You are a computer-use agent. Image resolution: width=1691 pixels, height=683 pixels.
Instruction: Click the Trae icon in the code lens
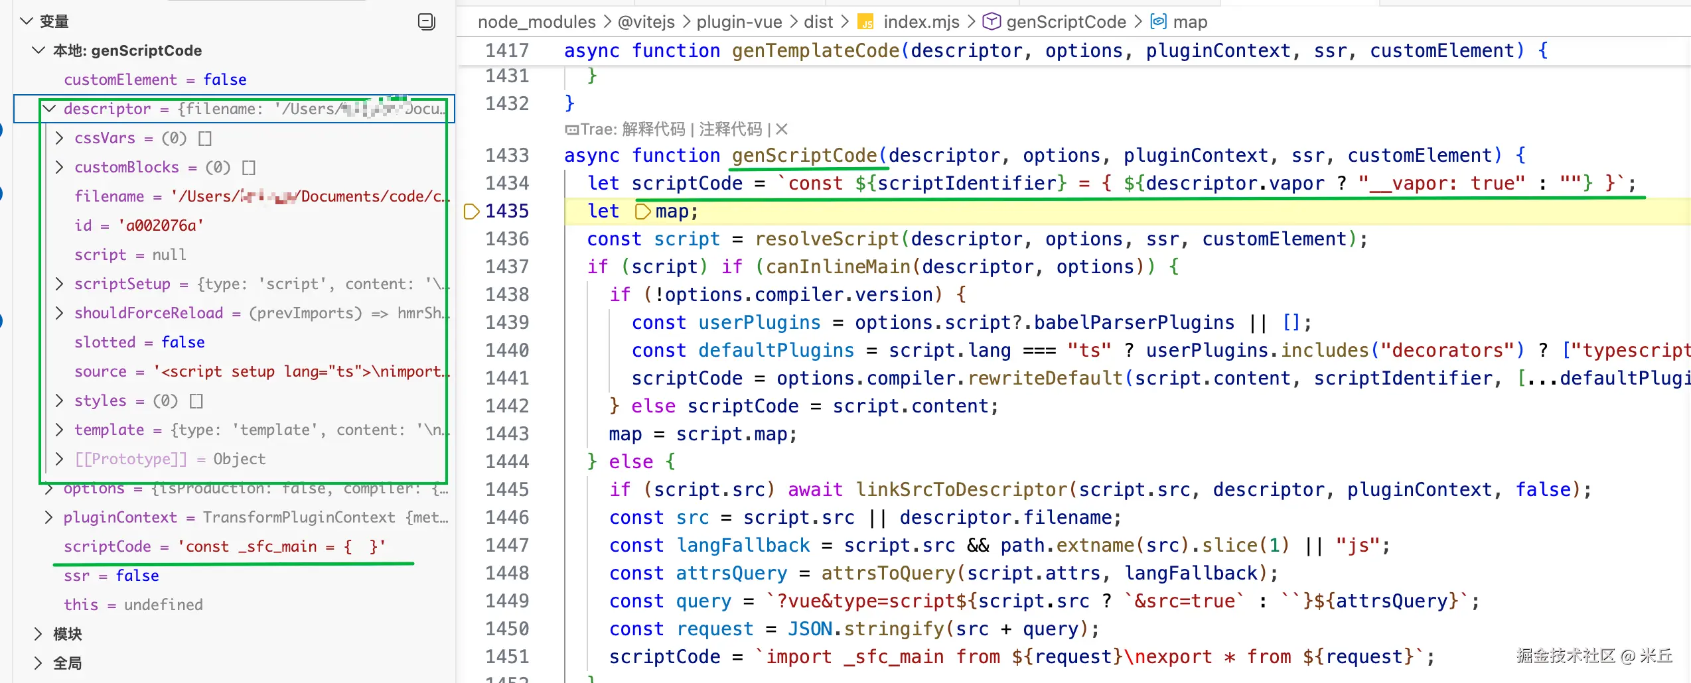[571, 129]
